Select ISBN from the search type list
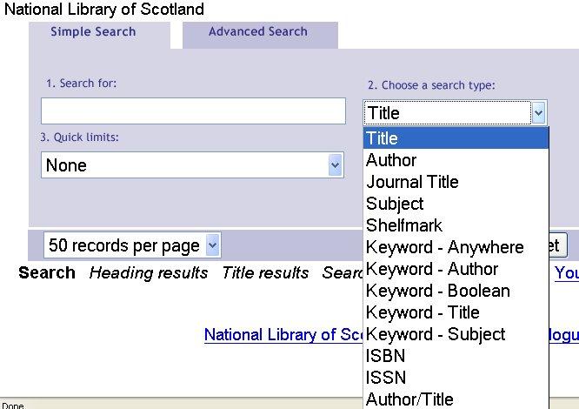The width and height of the screenshot is (579, 409). [x=456, y=356]
